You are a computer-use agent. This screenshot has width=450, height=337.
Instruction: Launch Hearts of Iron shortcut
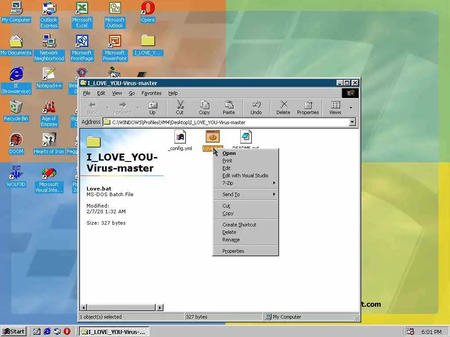click(x=49, y=144)
